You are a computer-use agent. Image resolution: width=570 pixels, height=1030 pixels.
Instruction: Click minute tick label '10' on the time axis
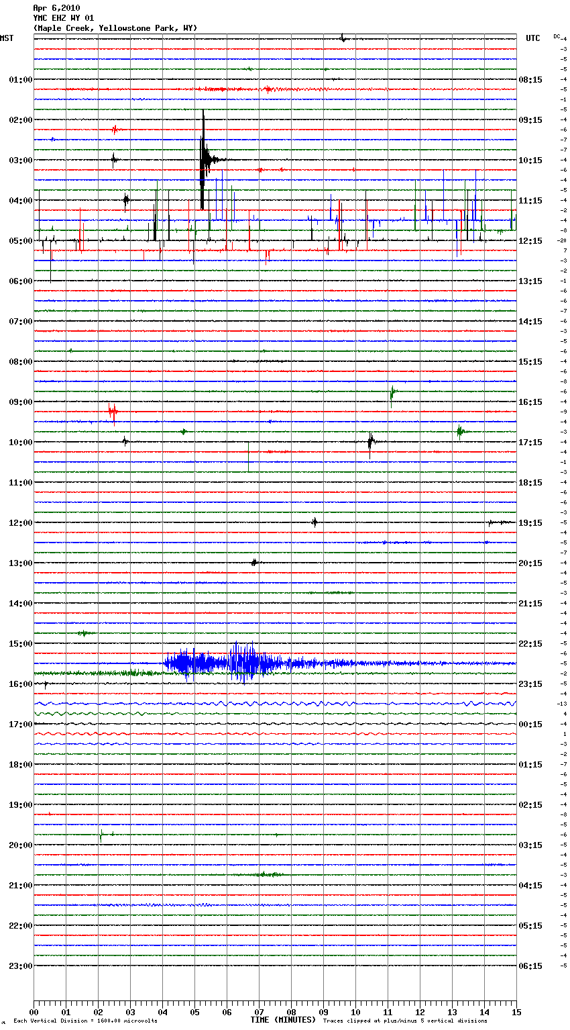point(355,1012)
